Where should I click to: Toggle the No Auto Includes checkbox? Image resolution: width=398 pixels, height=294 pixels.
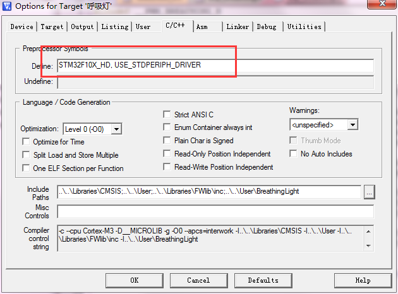(x=294, y=154)
